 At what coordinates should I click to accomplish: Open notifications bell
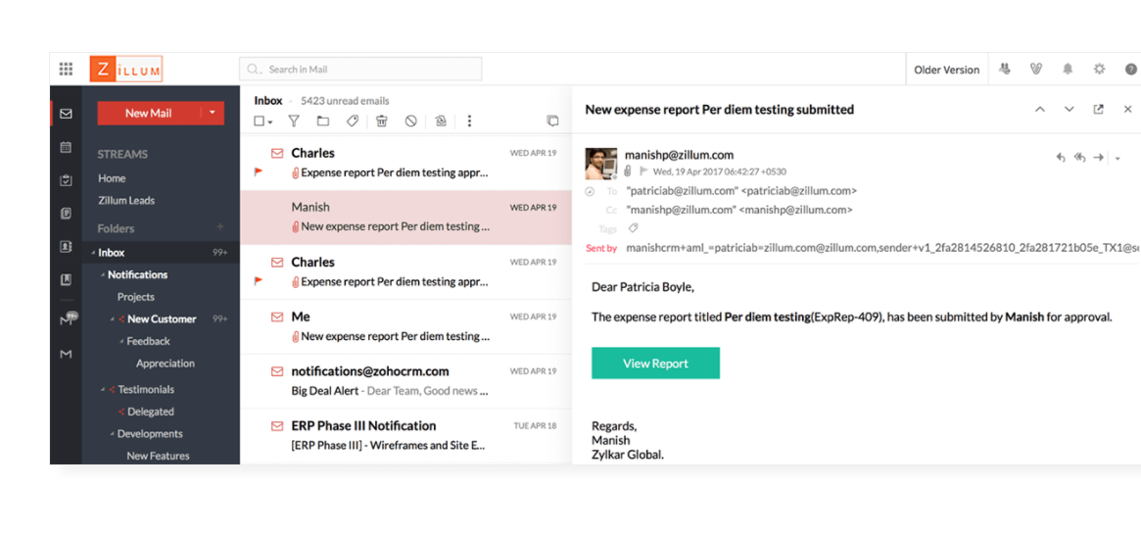point(1068,70)
